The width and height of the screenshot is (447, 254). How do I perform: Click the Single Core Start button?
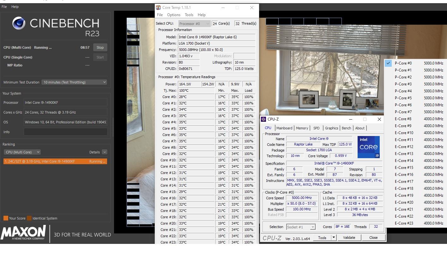[100, 57]
